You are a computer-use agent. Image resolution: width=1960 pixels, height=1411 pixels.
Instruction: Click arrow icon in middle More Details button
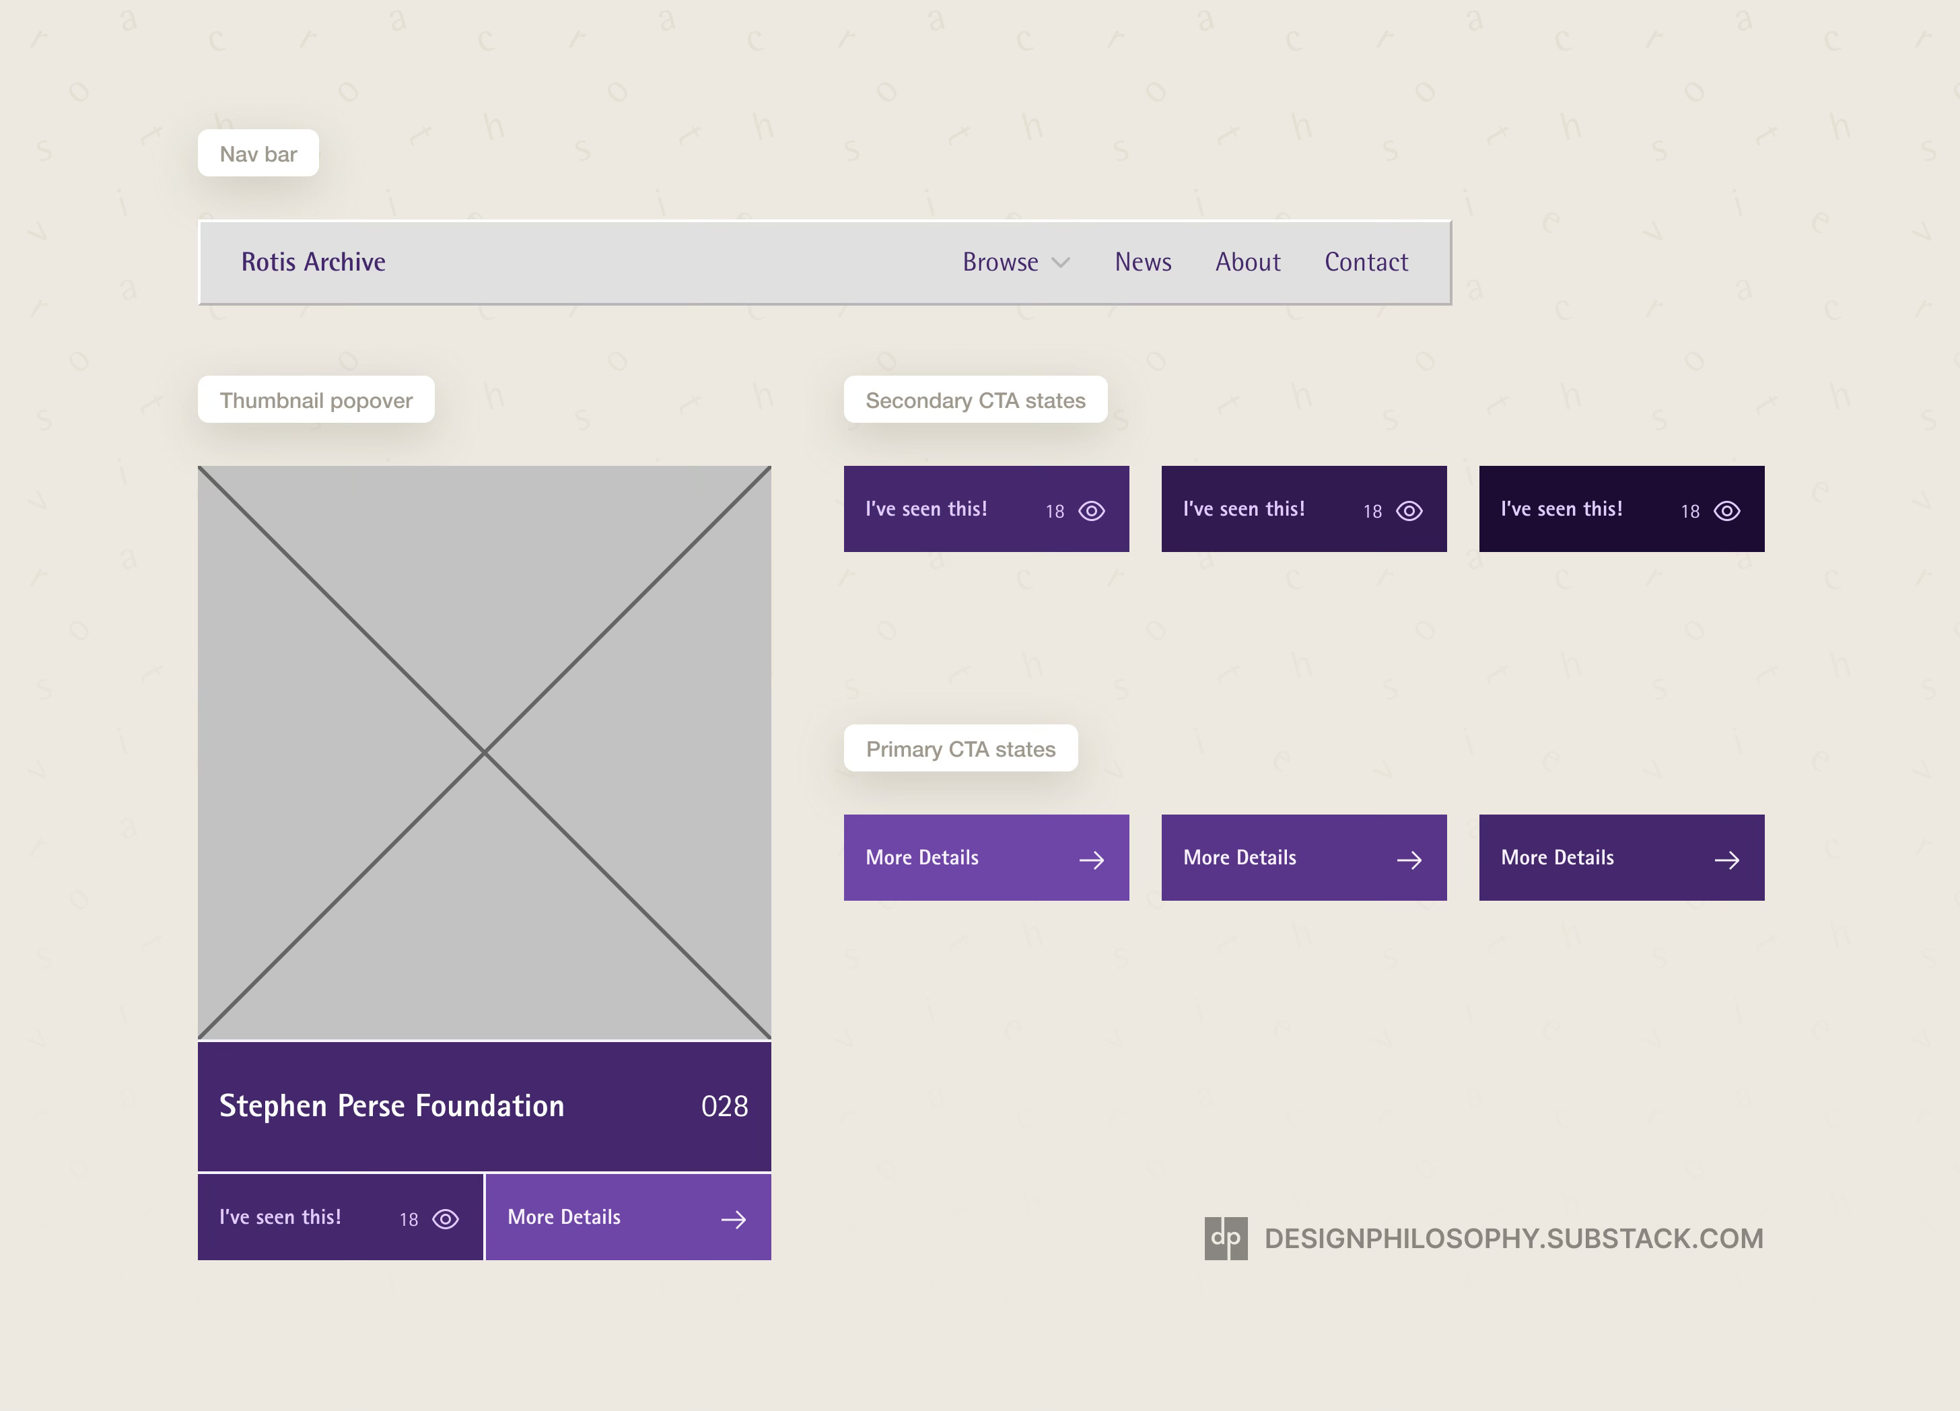(x=1409, y=860)
